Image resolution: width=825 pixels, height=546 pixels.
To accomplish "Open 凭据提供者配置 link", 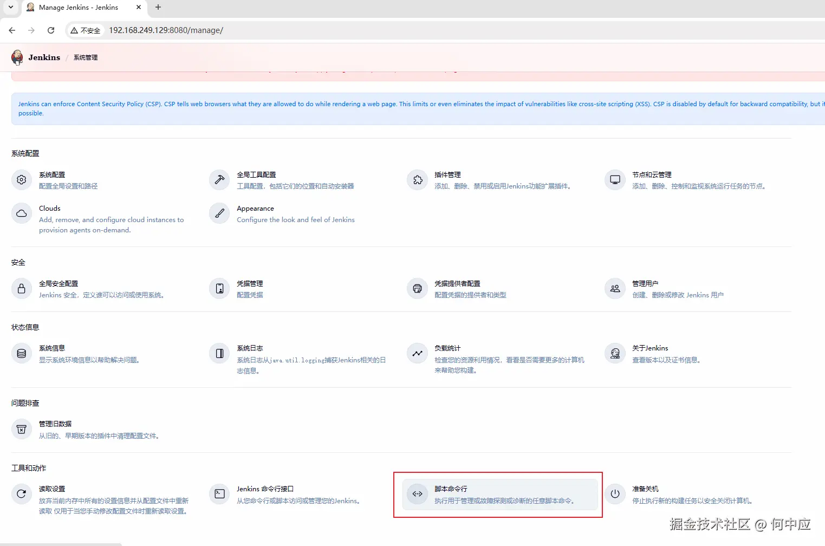I will 457,284.
